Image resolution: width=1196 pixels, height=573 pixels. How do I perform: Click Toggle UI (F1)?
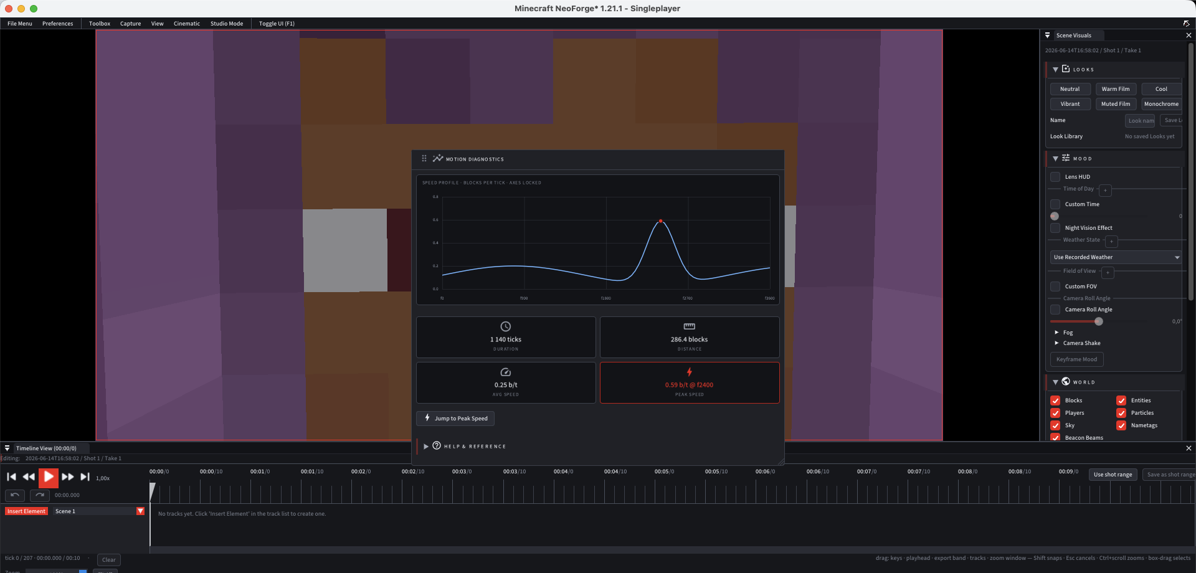[x=277, y=24]
